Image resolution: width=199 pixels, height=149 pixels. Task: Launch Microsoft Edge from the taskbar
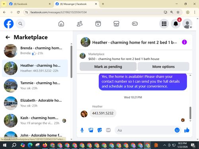coord(30,145)
